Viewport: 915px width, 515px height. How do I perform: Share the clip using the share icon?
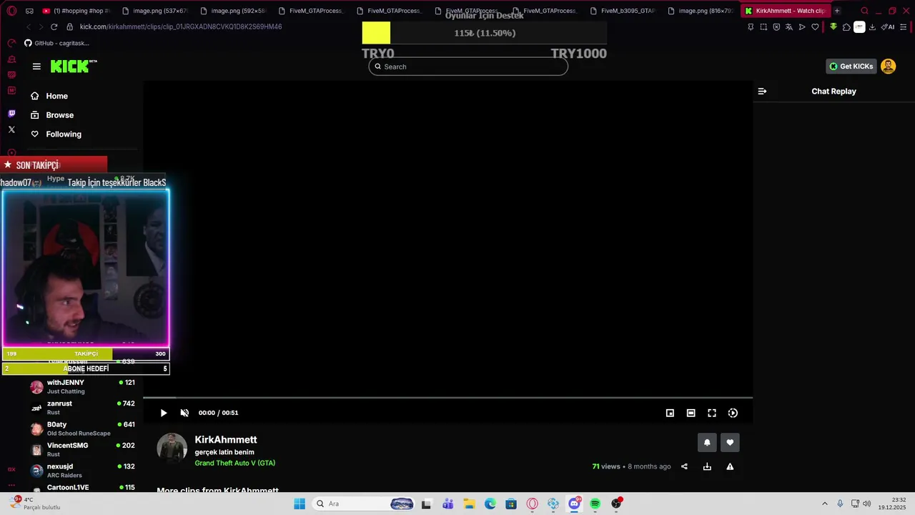coord(684,466)
